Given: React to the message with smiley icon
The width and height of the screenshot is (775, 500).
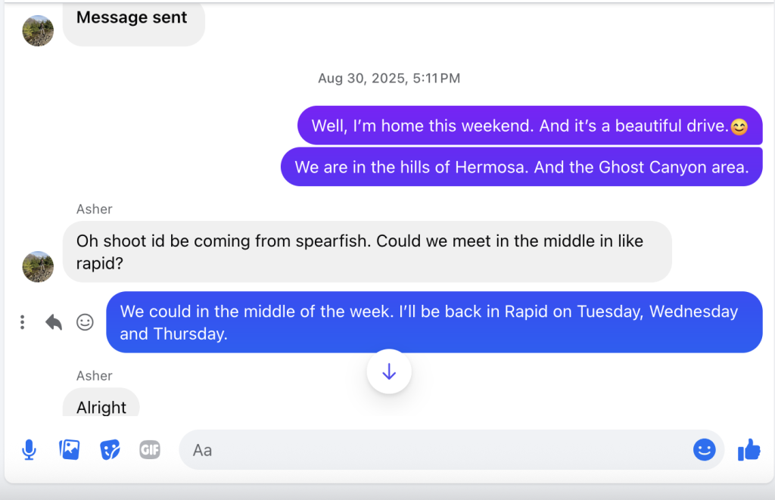Looking at the screenshot, I should click(x=86, y=323).
